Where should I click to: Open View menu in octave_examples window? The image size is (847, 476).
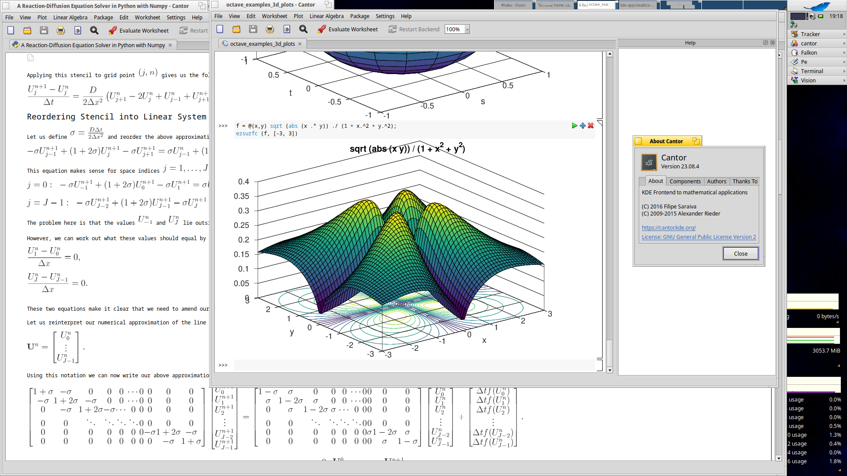point(234,16)
